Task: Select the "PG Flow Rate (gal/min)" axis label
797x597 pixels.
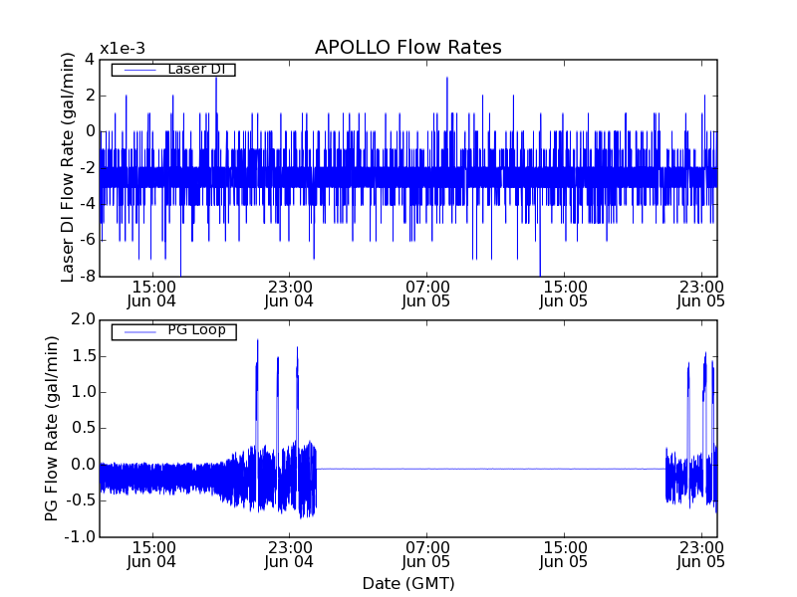Action: pos(52,428)
